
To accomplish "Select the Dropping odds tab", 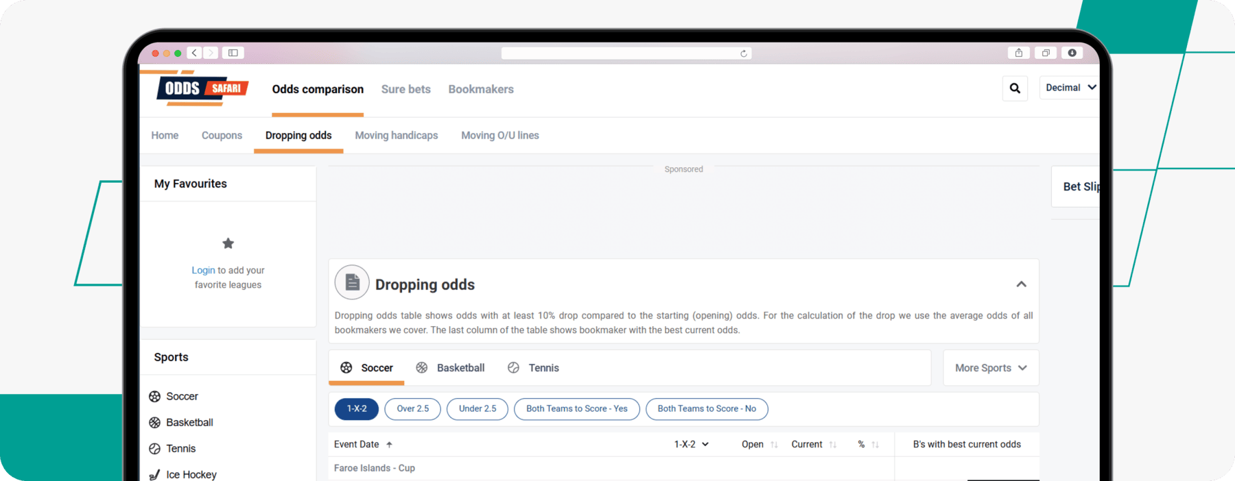I will [298, 136].
